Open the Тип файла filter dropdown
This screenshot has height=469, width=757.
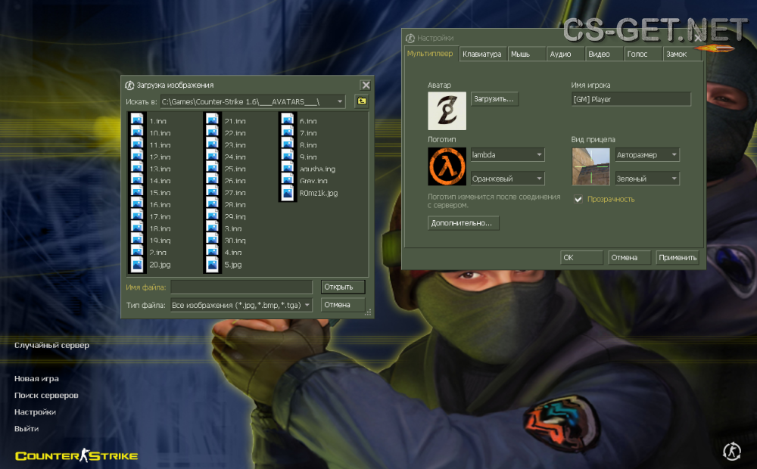(307, 305)
